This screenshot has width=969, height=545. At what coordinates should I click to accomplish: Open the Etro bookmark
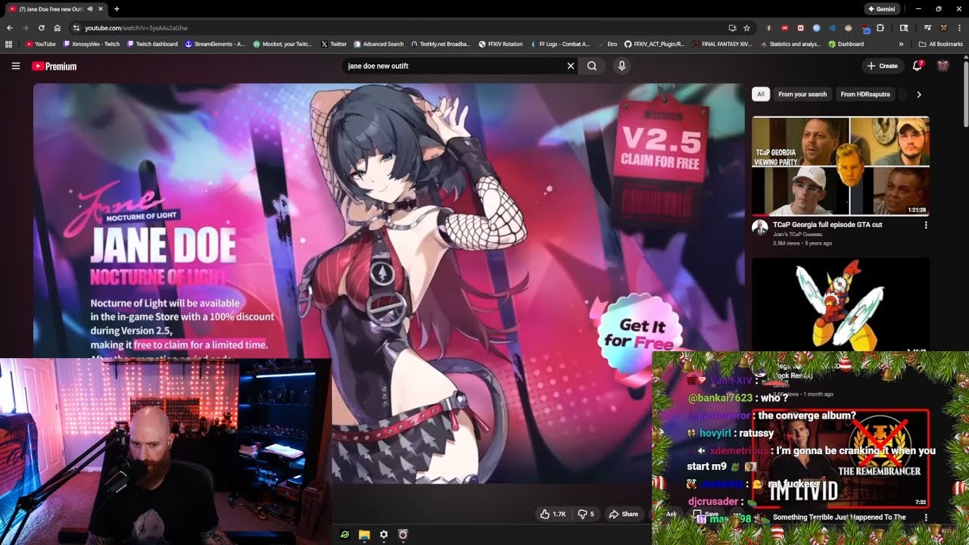[x=607, y=44]
